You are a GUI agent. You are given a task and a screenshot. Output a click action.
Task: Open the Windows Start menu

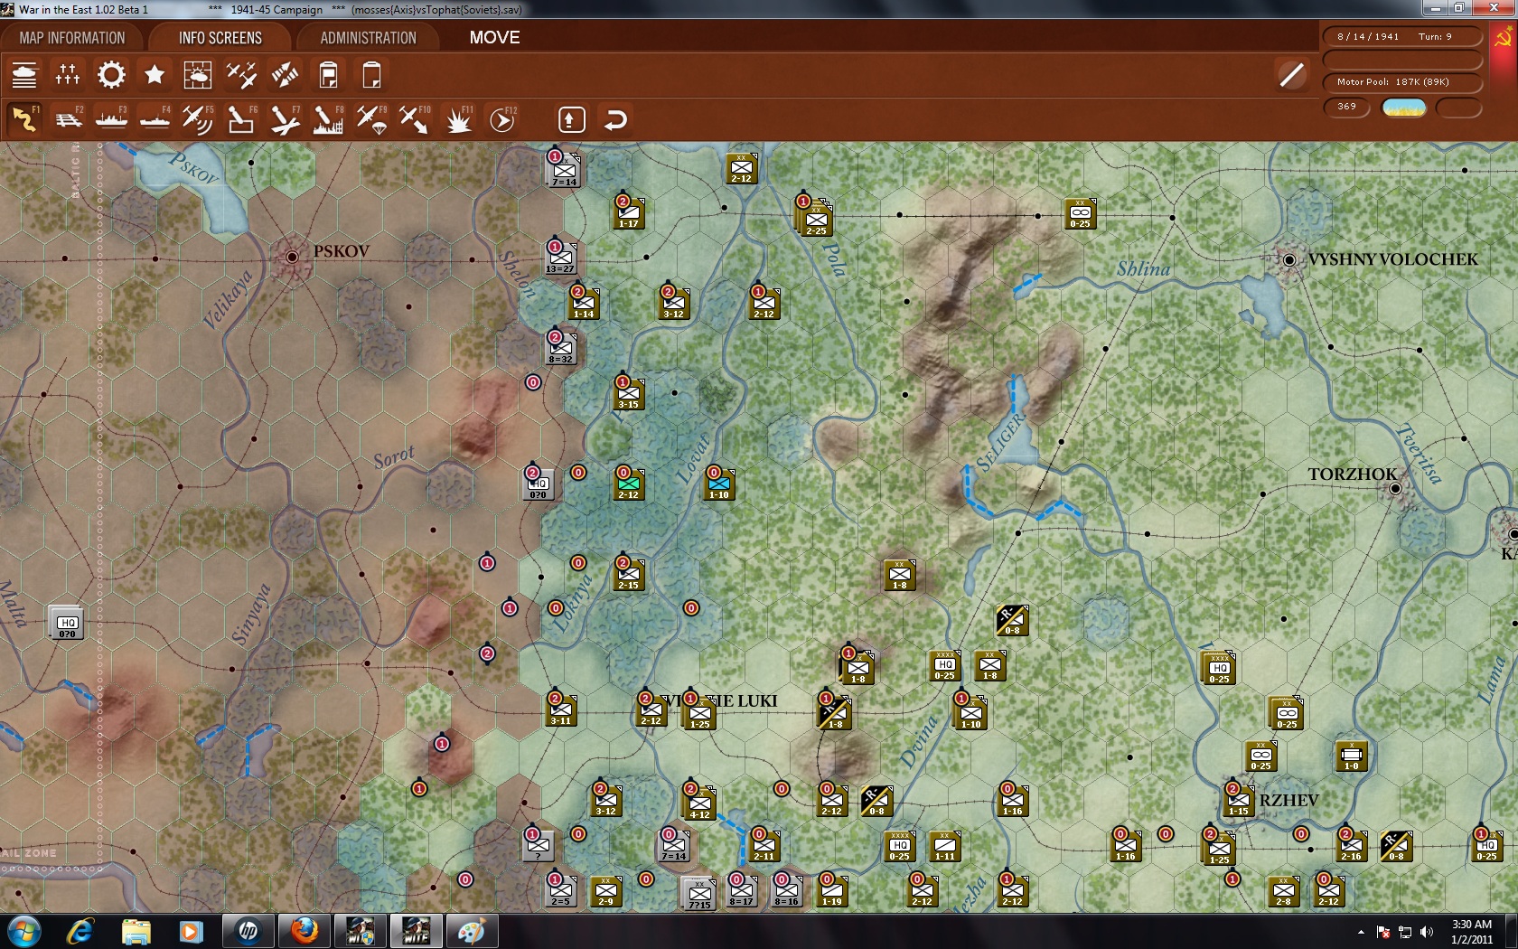point(23,931)
